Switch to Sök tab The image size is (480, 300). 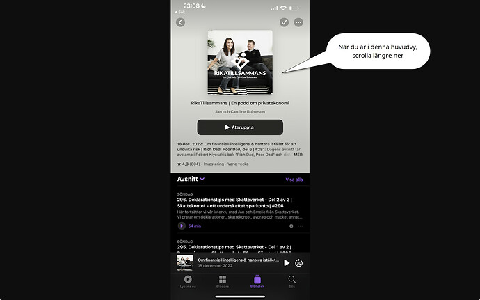[291, 282]
